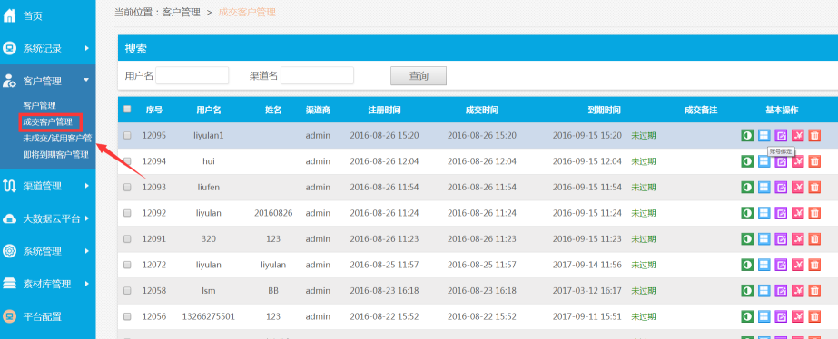This screenshot has height=339, width=838.
Task: Click the purple edit icon for user lsm
Action: point(781,290)
